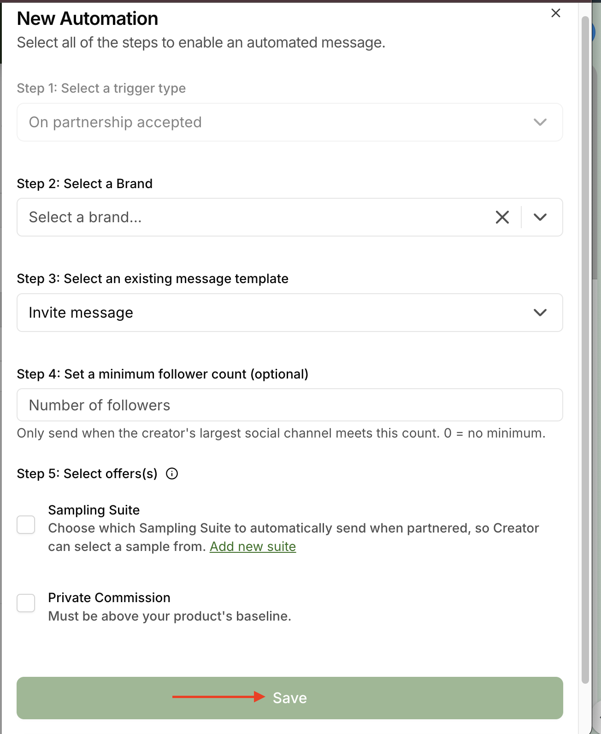
Task: Focus the 'Select a brand...' field
Action: [253, 217]
